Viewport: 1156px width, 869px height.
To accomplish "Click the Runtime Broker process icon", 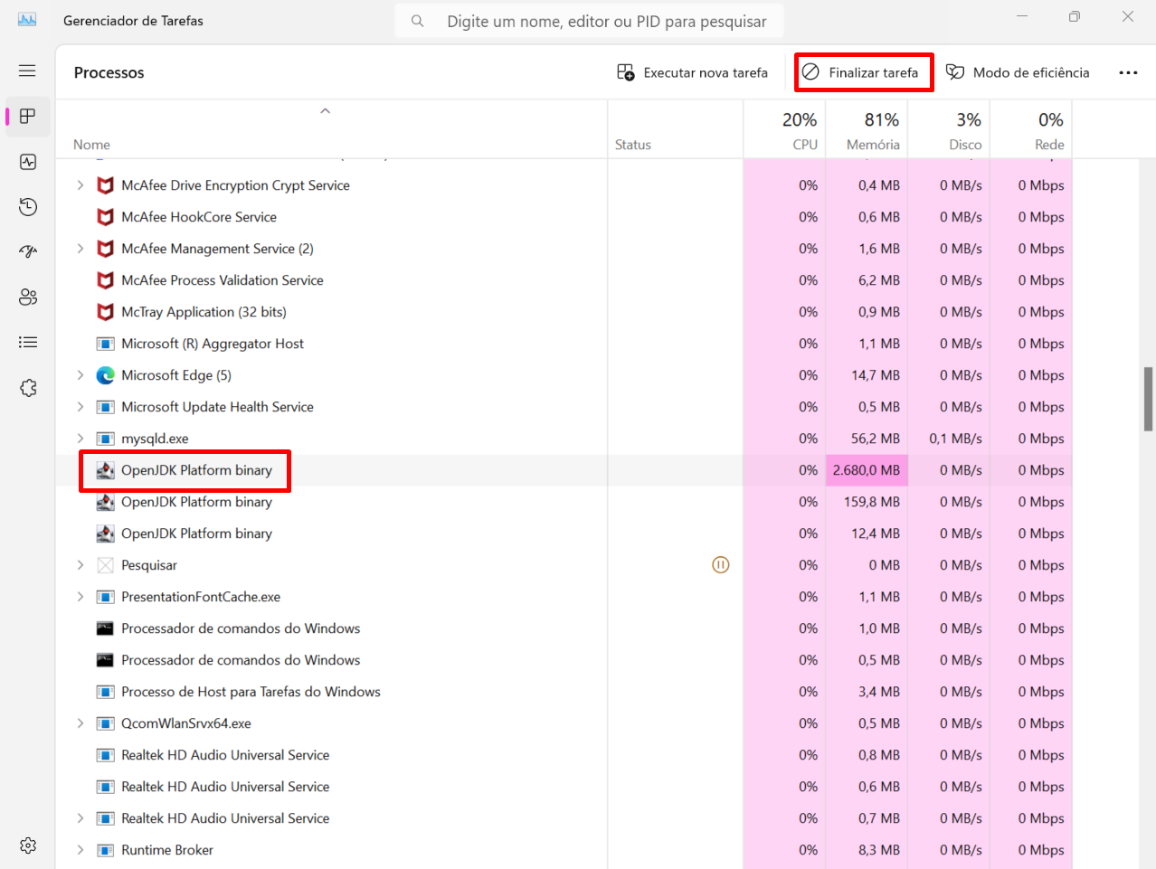I will tap(106, 850).
